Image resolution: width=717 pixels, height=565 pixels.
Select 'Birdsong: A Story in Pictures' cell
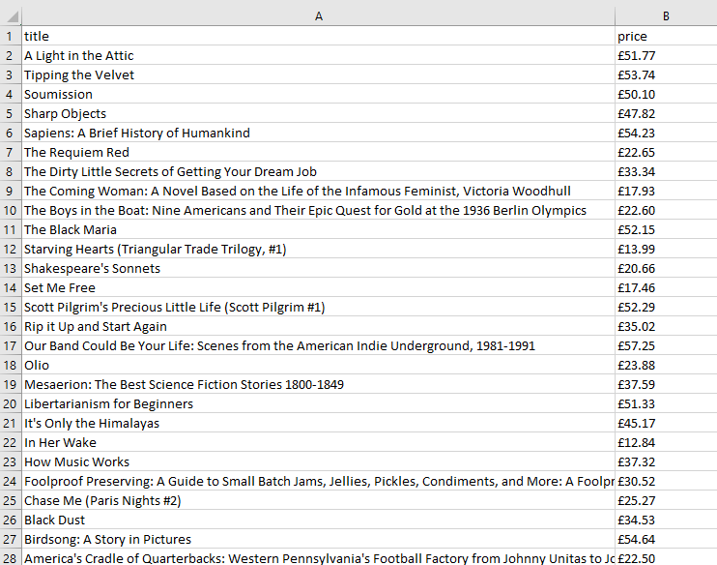tap(318, 539)
